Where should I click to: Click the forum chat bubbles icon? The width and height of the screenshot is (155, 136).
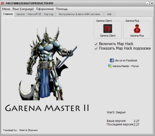tap(110, 66)
